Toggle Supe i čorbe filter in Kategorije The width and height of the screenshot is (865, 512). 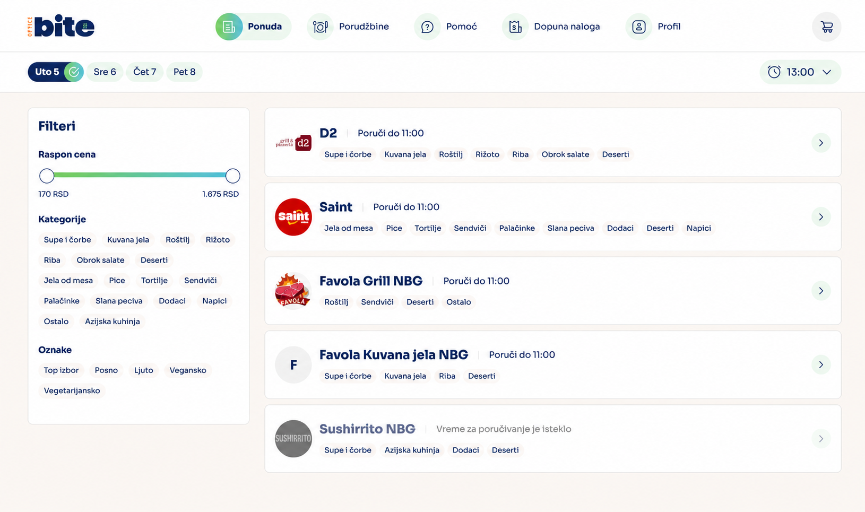(67, 240)
